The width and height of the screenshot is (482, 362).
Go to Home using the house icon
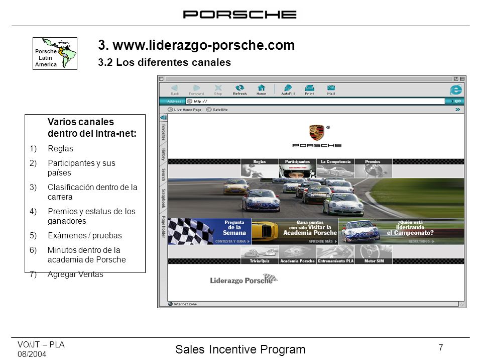(x=261, y=88)
